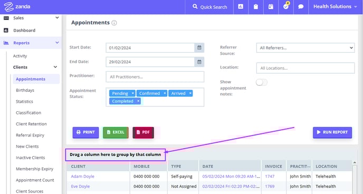Remove the Arrived status tag
The height and width of the screenshot is (194, 363).
(x=190, y=93)
